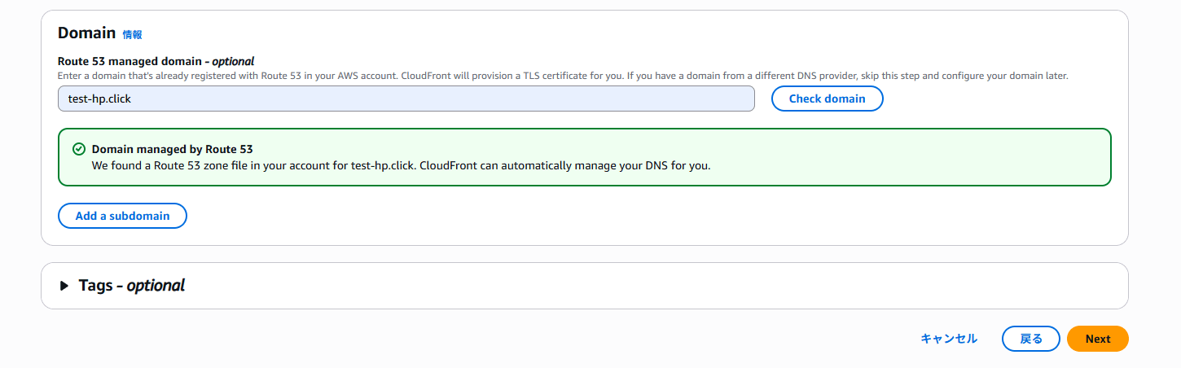1181x368 pixels.
Task: Click the Domain section heading
Action: [x=86, y=33]
